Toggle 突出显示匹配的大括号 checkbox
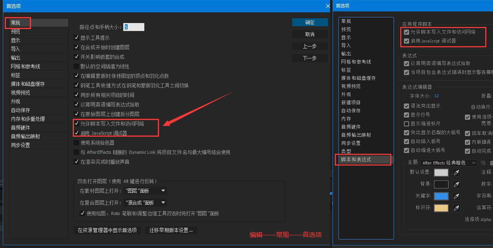 pyautogui.click(x=406, y=133)
